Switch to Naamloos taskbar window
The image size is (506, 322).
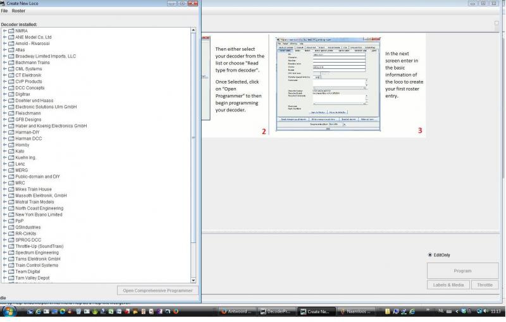355,312
